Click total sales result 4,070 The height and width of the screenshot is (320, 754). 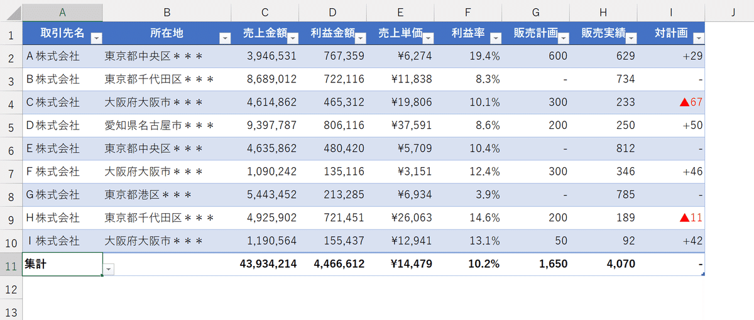(603, 264)
